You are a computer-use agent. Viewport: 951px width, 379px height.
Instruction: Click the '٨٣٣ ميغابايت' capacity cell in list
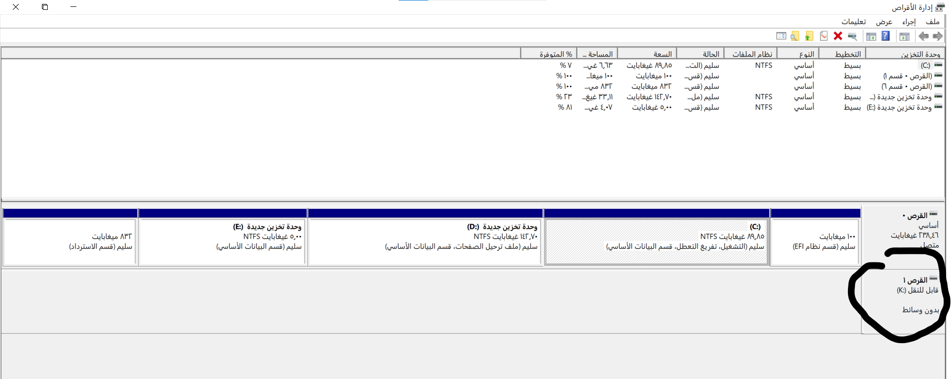pos(651,86)
